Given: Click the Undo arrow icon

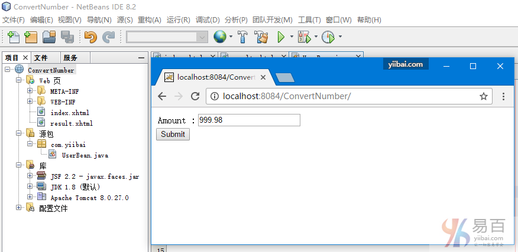Looking at the screenshot, I should (90, 37).
